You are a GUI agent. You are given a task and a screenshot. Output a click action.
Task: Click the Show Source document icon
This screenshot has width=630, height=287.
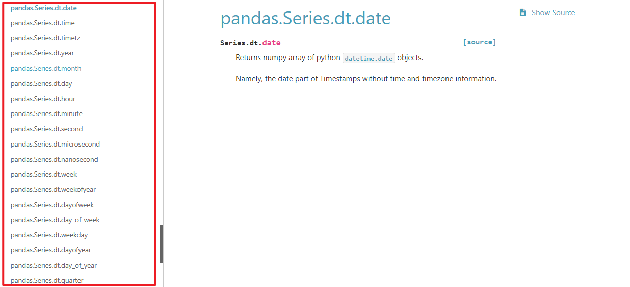(522, 13)
